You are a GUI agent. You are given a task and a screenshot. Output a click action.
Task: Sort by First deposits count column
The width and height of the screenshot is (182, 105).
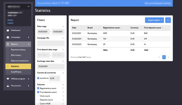[x=163, y=28]
